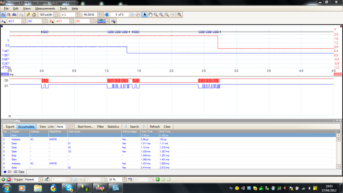Image resolution: width=343 pixels, height=193 pixels.
Task: Toggle Scope mode button
Action: (3, 14)
